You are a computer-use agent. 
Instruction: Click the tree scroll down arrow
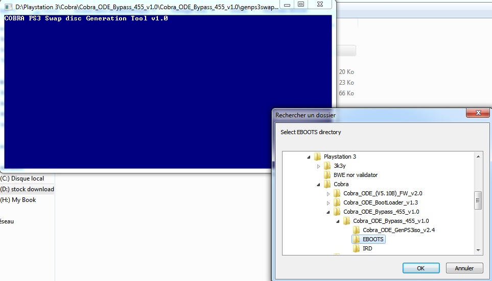(478, 250)
